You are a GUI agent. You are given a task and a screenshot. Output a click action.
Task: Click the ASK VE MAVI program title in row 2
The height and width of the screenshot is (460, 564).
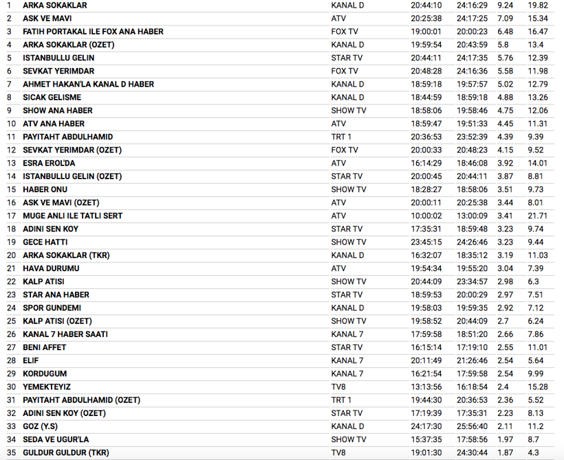pyautogui.click(x=47, y=19)
